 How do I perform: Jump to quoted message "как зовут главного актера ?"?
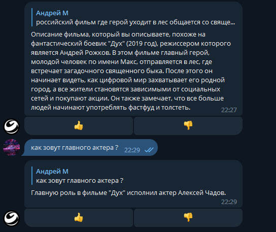coord(80,181)
